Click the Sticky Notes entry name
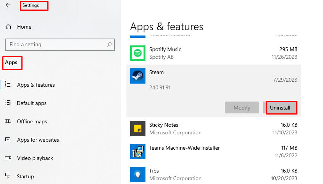Screen dimensions: 323x184 coord(164,125)
